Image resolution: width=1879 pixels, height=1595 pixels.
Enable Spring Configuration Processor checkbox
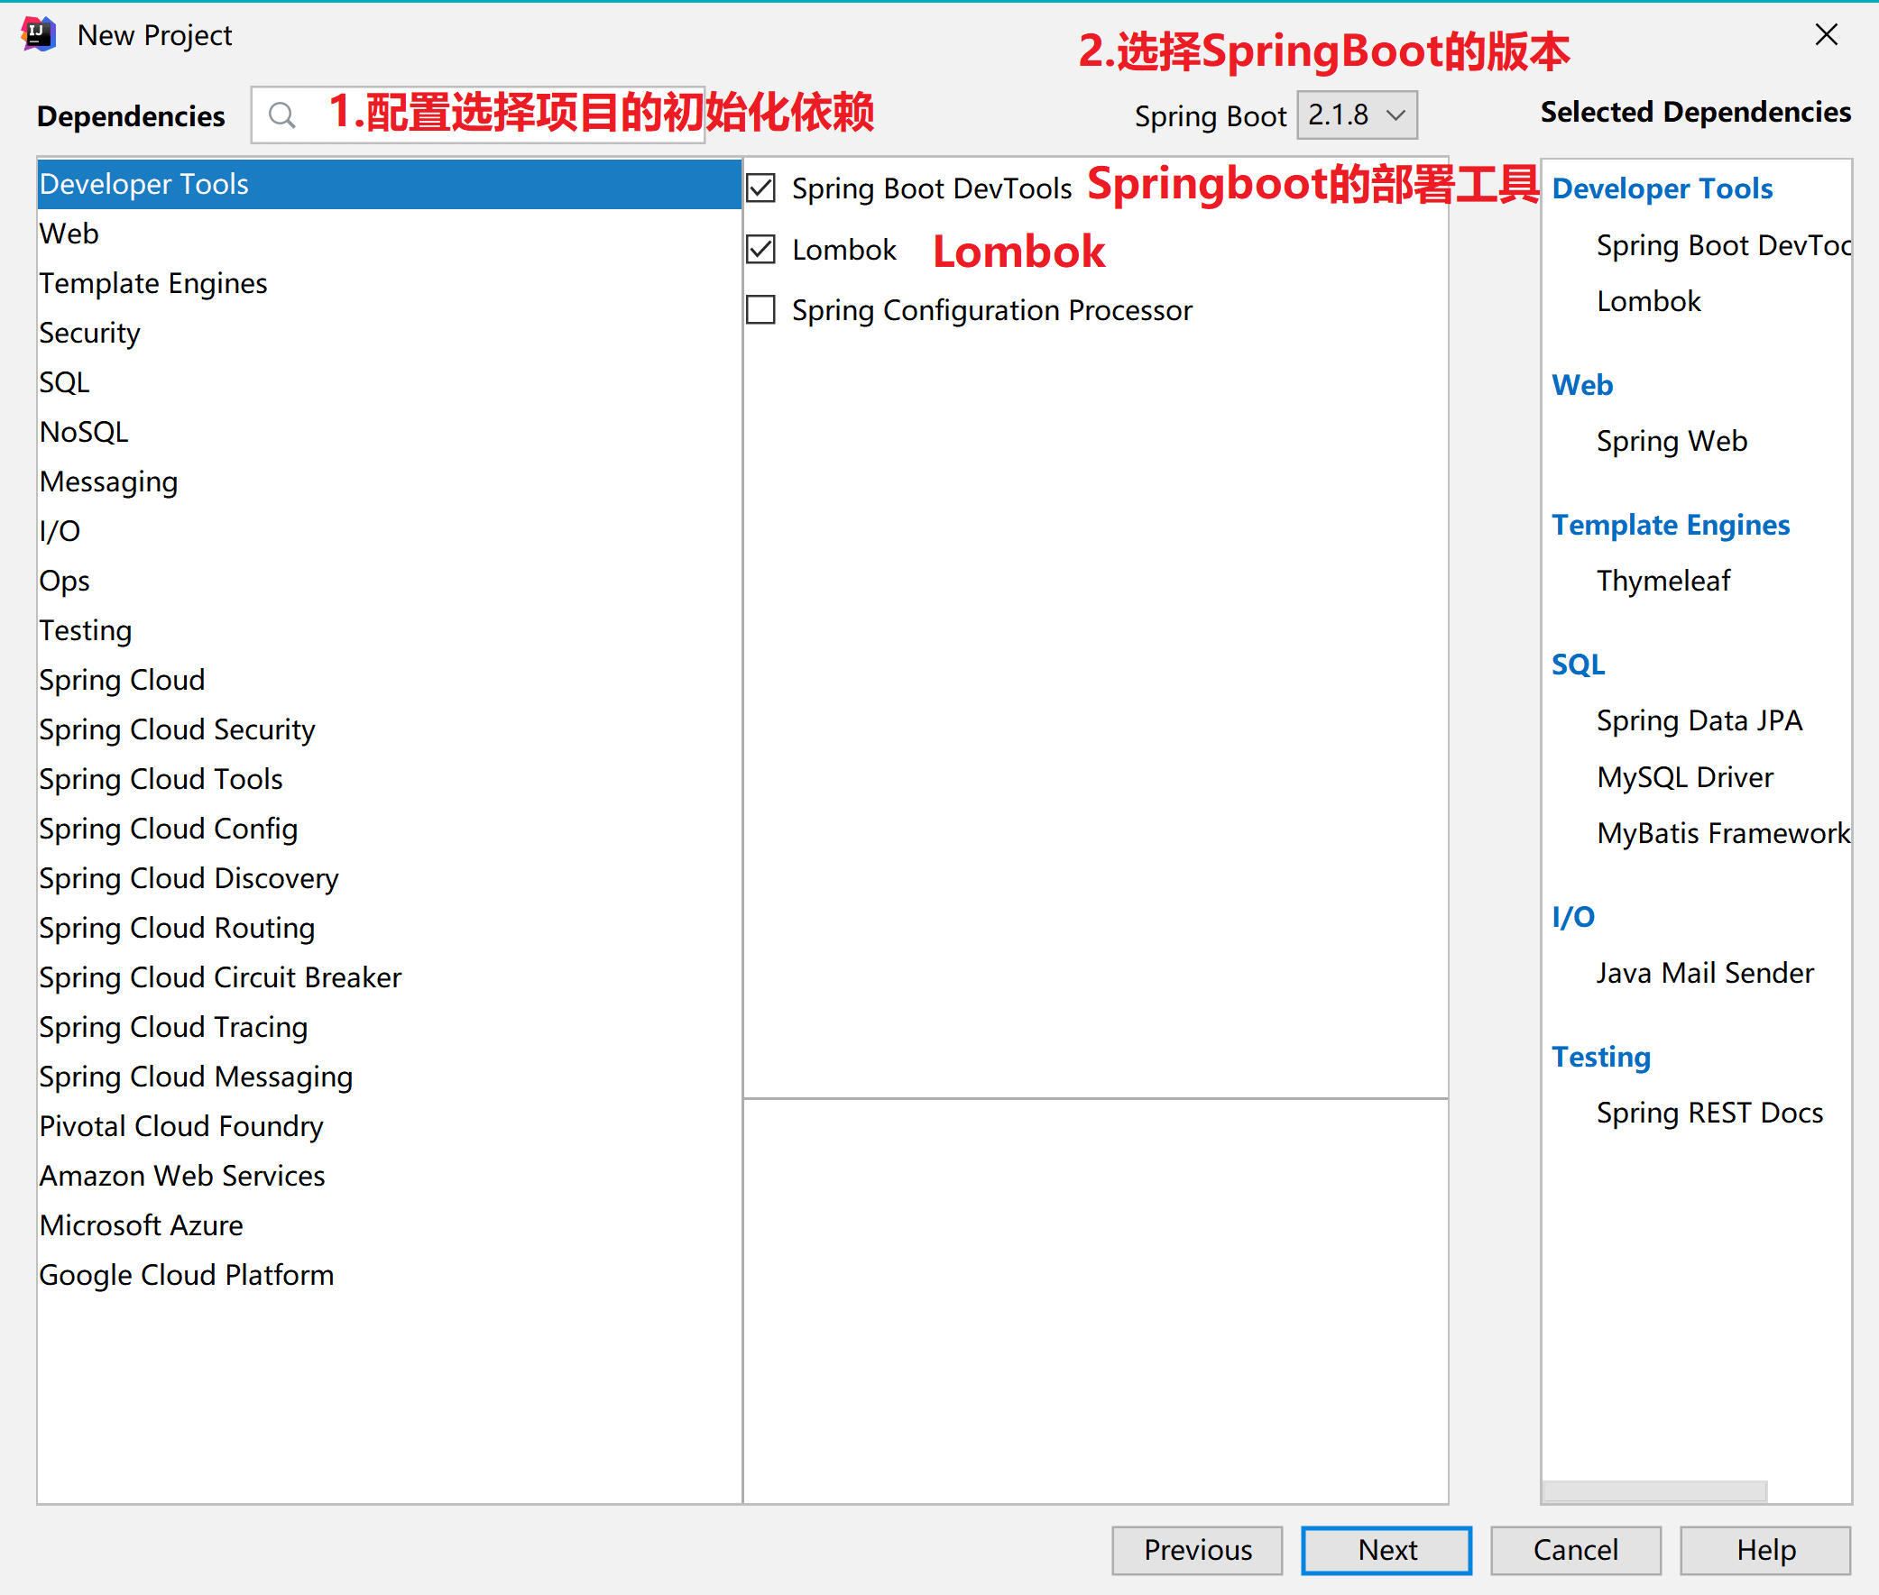point(760,310)
